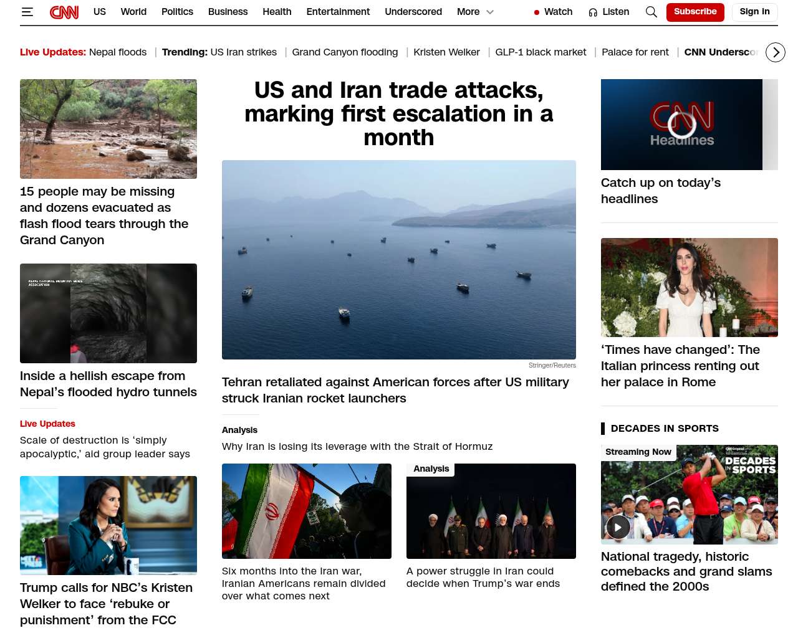Open the US and Iran trade attacks headline
This screenshot has width=798, height=638.
(x=399, y=114)
